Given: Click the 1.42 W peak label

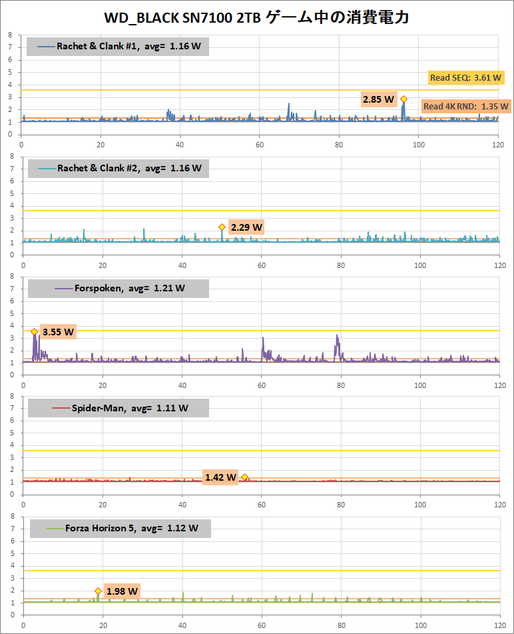Looking at the screenshot, I should (x=220, y=477).
